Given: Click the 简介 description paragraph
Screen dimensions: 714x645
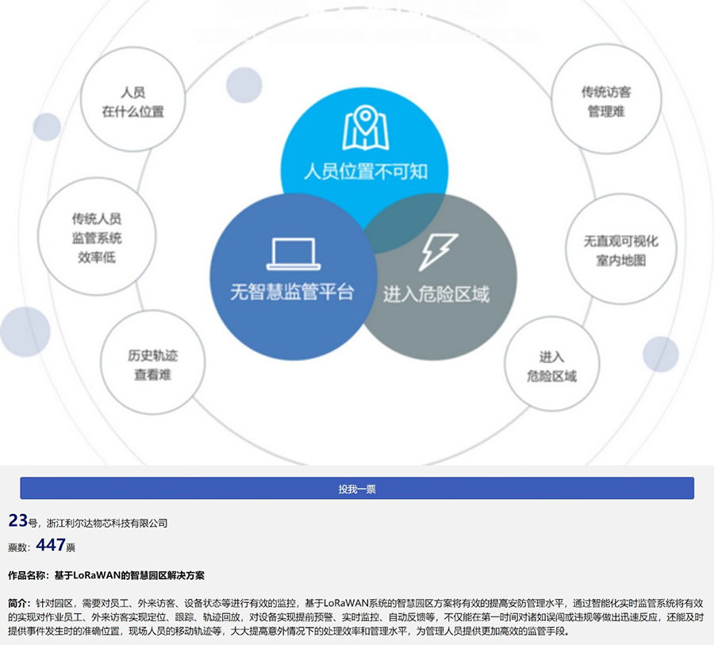Looking at the screenshot, I should pyautogui.click(x=357, y=616).
